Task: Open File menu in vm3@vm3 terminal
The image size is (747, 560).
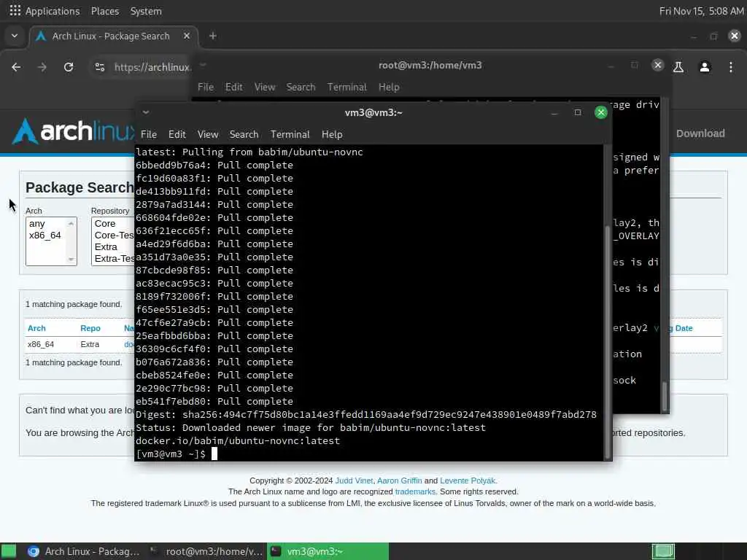Action: pyautogui.click(x=149, y=134)
